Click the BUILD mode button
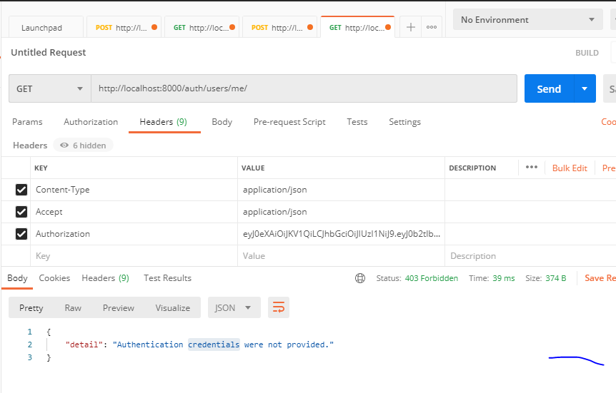 click(587, 53)
